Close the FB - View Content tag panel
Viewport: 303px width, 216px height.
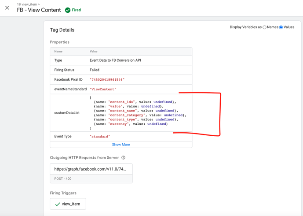point(7,8)
